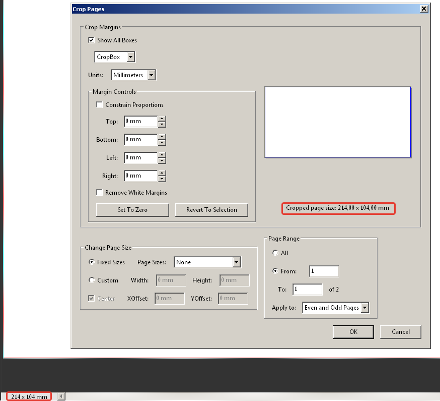
Task: Tick Remove White Margins
Action: click(x=99, y=192)
